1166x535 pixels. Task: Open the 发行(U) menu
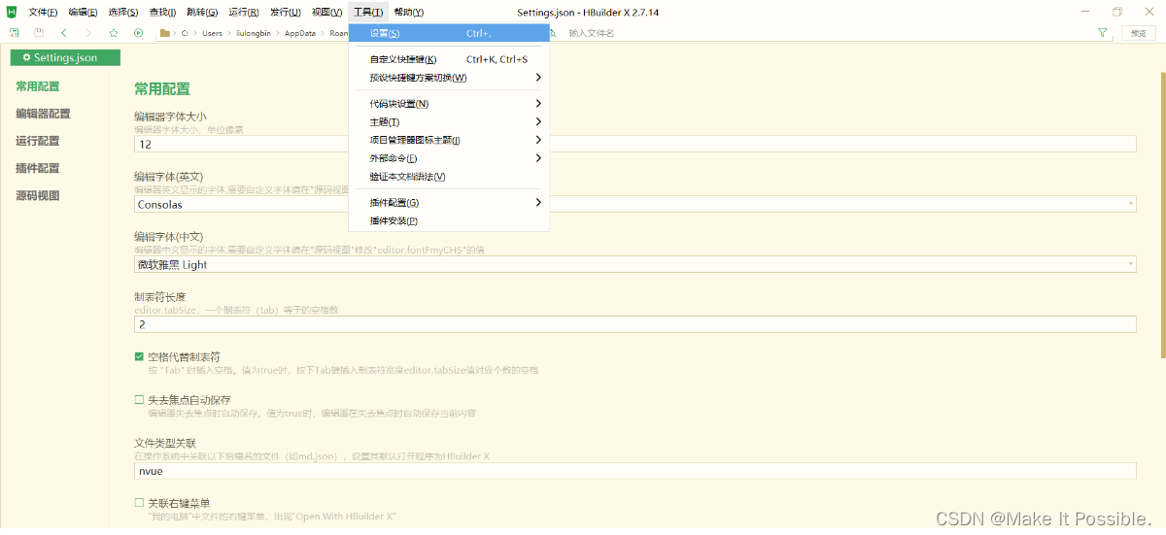click(285, 12)
